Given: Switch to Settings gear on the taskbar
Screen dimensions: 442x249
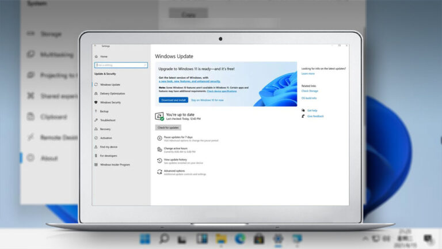Looking at the screenshot, I should [278, 239].
